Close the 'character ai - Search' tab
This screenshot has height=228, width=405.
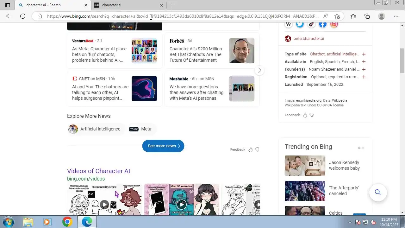(x=86, y=5)
